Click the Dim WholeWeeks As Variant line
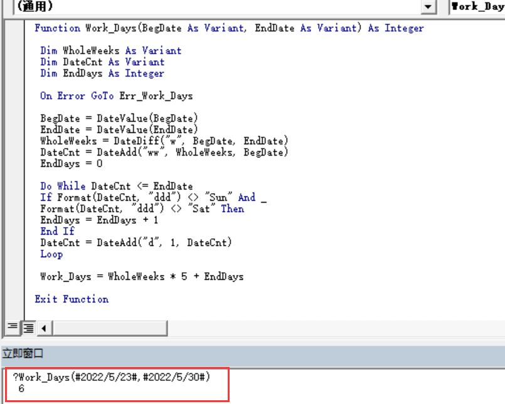 coord(111,51)
